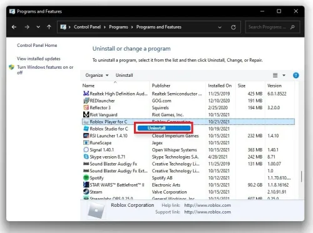Click the Sound Blaster Audigy Fx Ext icon
The image size is (313, 233).
(x=86, y=171)
